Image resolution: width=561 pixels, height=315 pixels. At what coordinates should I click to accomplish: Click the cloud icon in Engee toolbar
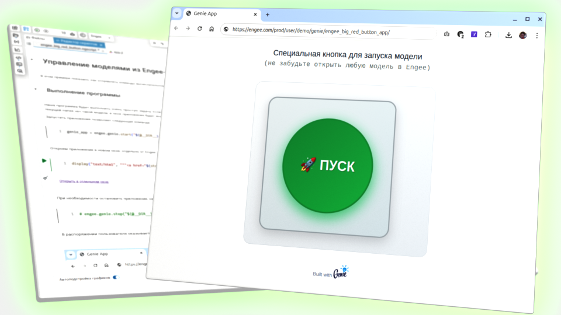point(72,34)
